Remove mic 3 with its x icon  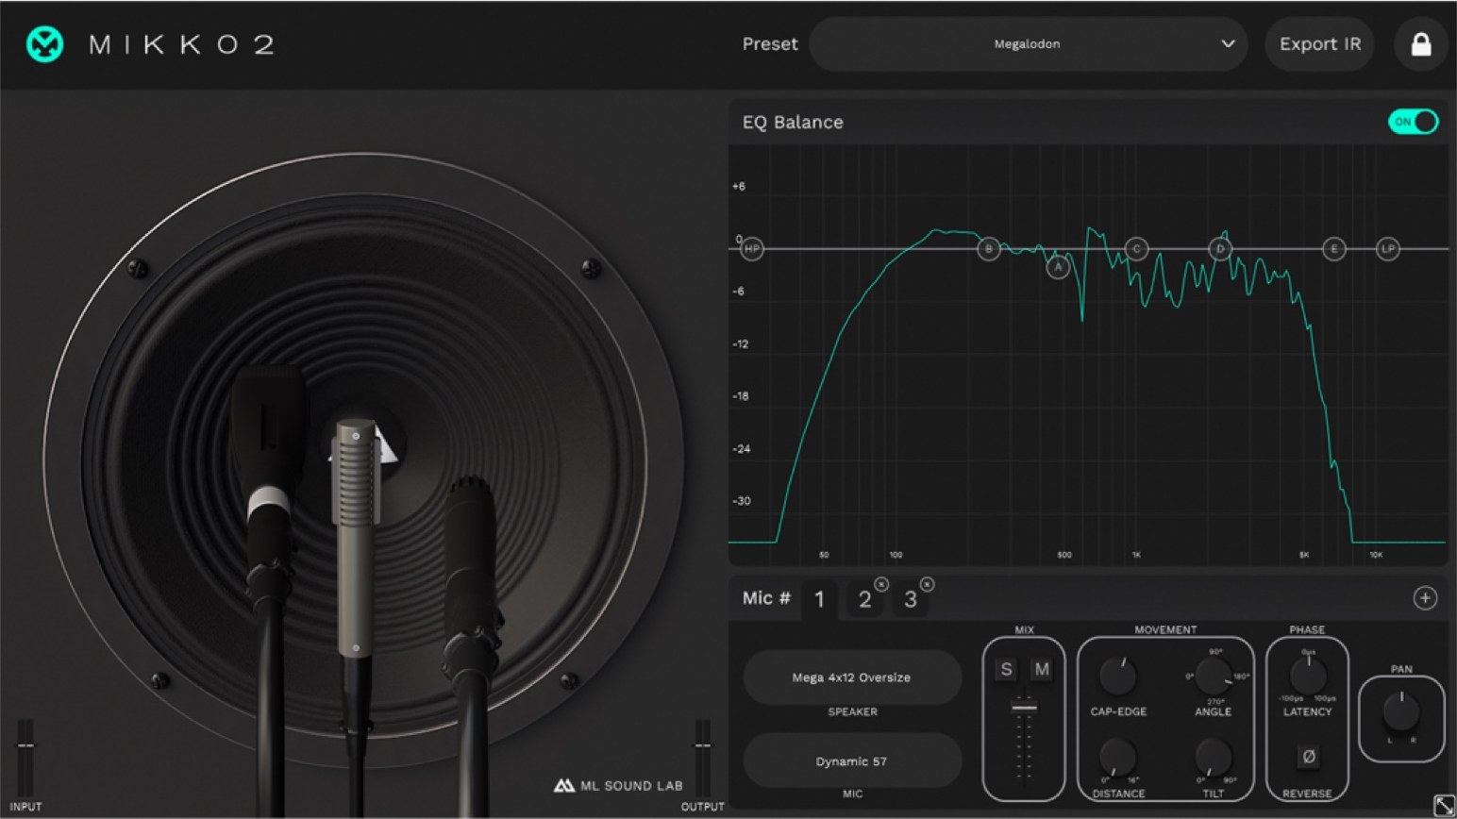[927, 585]
